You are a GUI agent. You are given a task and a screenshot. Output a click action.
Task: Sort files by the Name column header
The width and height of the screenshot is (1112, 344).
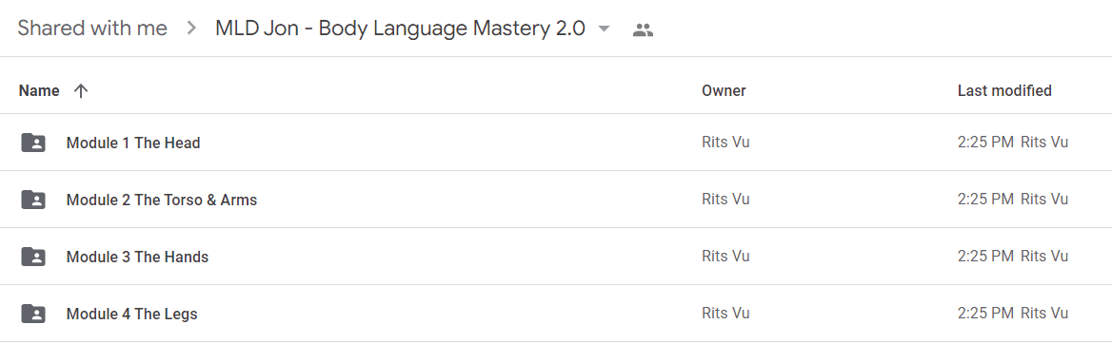point(39,90)
